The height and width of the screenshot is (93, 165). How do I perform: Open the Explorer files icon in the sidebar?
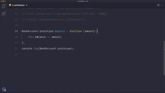point(4,6)
